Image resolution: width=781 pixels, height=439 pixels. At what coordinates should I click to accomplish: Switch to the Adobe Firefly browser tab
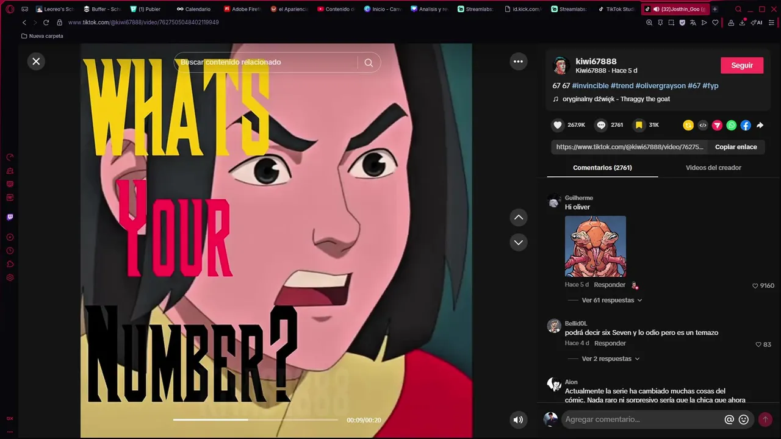pyautogui.click(x=242, y=9)
